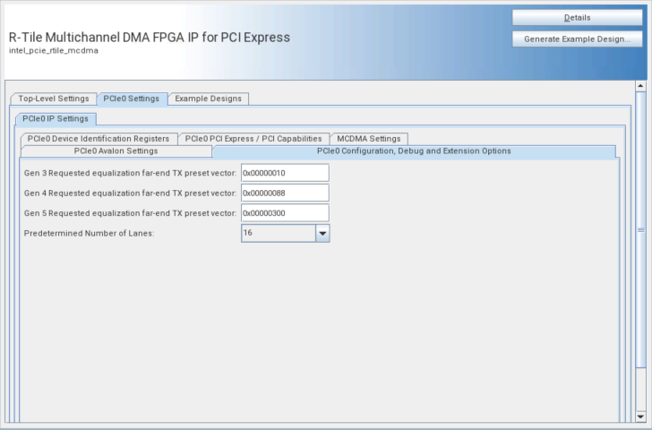Click the scrollbar down arrow
This screenshot has width=652, height=430.
(x=640, y=417)
